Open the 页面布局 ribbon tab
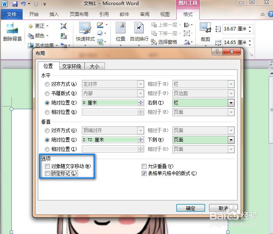 pos(79,14)
